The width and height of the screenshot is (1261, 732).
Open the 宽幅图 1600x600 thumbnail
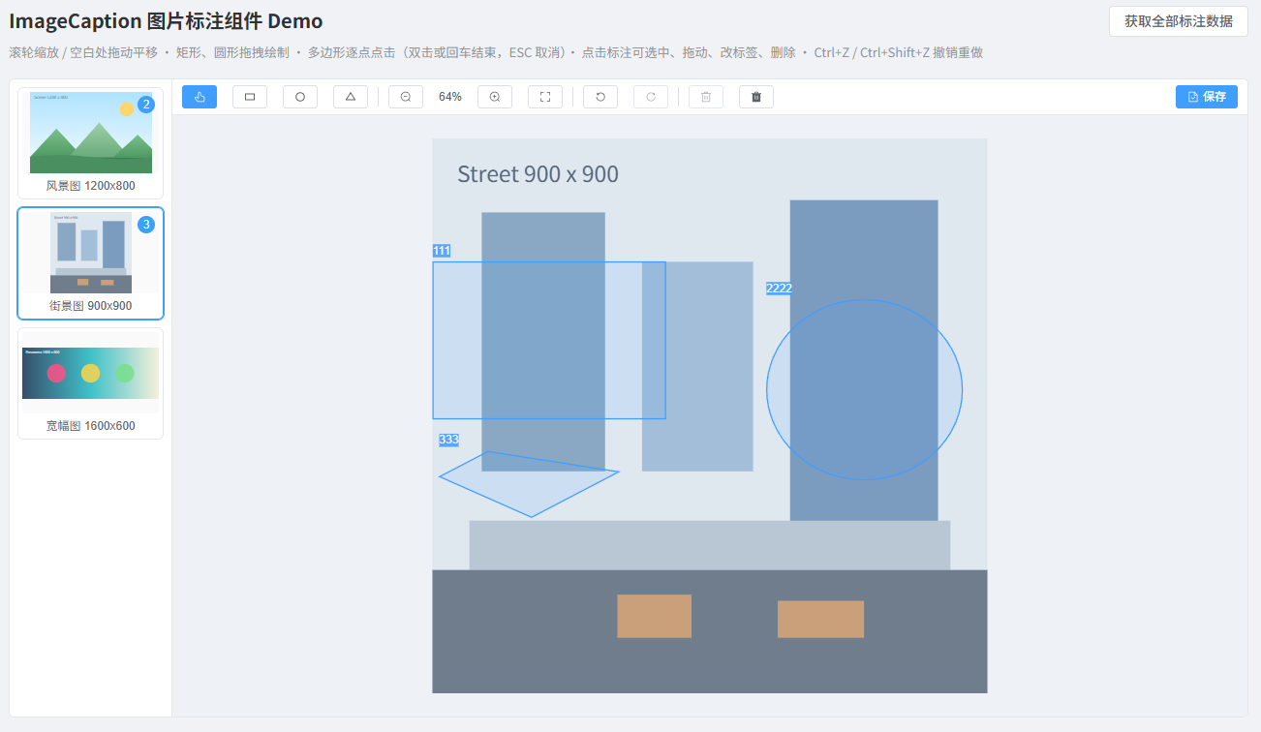pos(91,383)
